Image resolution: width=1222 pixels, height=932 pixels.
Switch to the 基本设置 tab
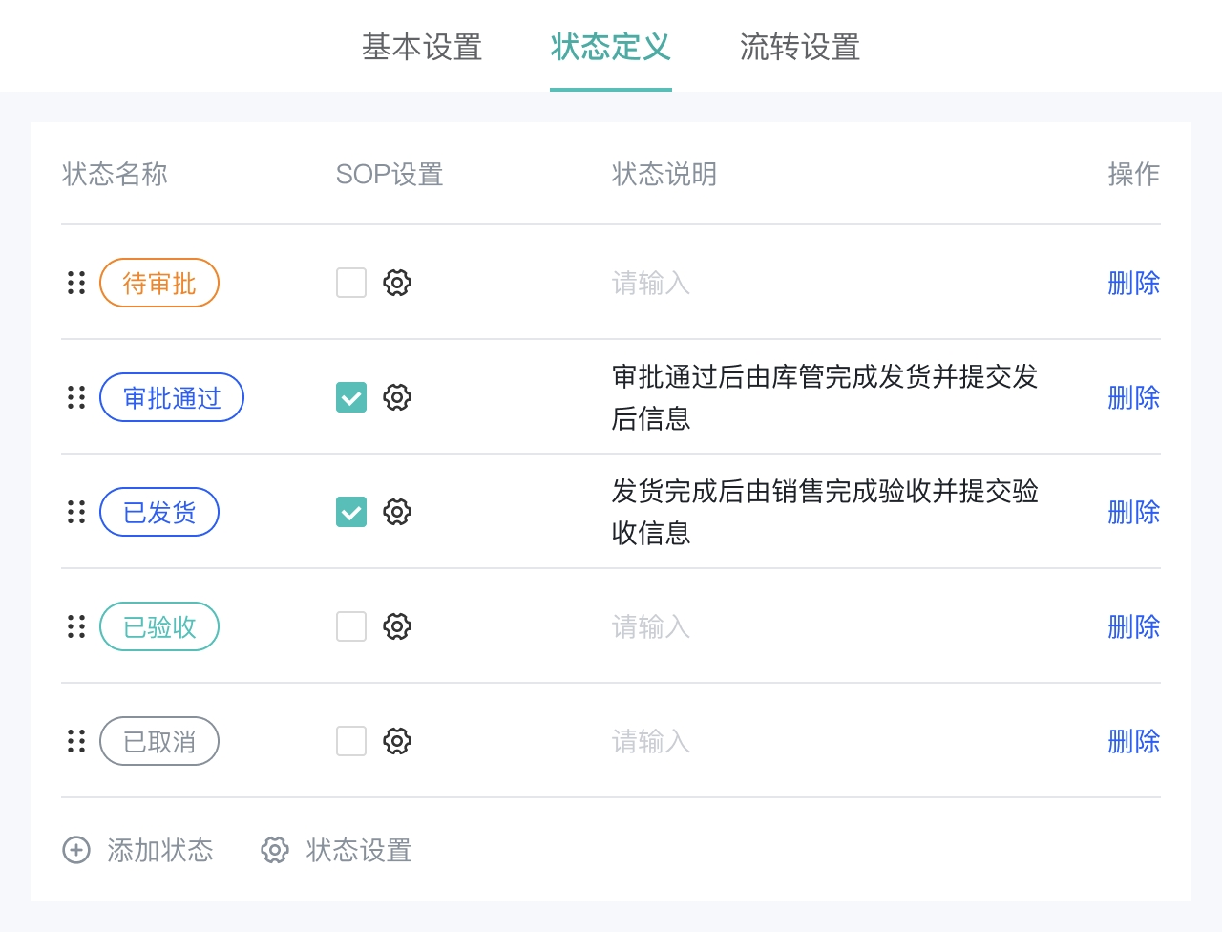[x=422, y=47]
